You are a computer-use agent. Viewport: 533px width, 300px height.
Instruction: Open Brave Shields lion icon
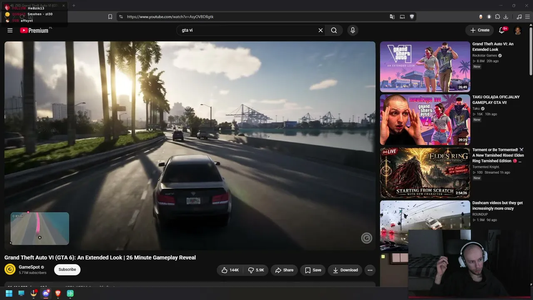(x=412, y=17)
